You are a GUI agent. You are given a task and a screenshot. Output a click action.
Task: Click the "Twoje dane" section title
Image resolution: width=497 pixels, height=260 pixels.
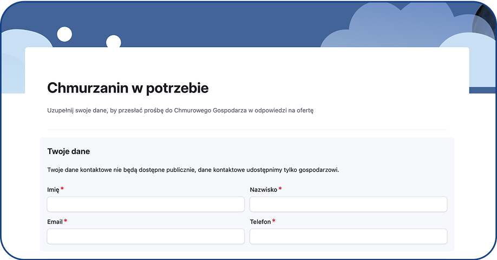pos(68,151)
